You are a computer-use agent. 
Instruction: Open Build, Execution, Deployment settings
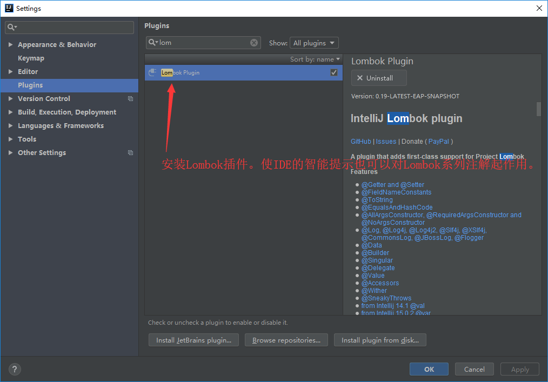(x=67, y=112)
